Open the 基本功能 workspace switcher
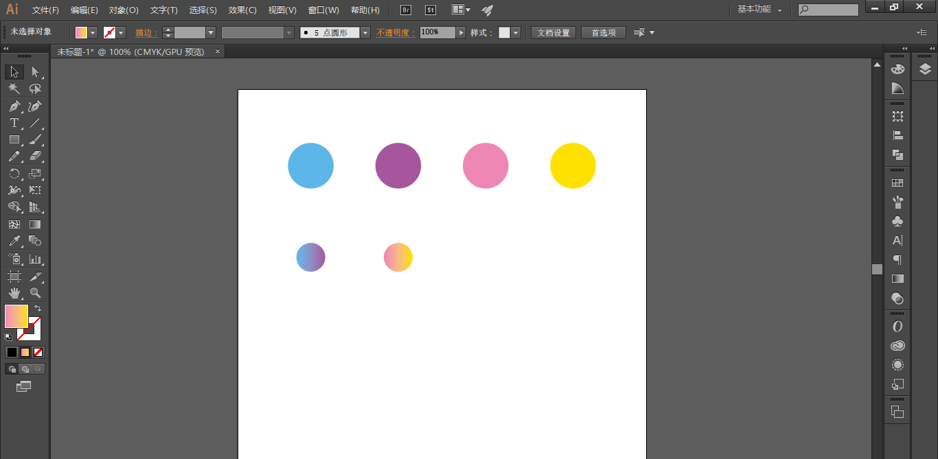Screen dimensions: 938x459 [x=759, y=10]
